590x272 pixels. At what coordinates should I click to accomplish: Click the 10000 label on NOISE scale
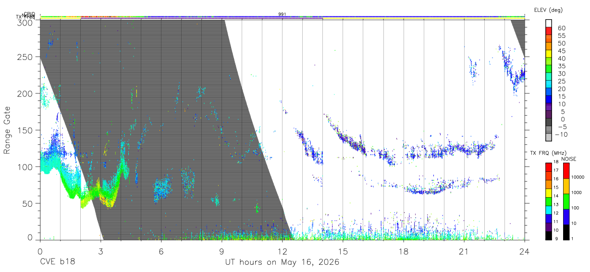click(x=578, y=177)
